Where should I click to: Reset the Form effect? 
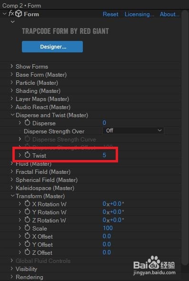110,14
